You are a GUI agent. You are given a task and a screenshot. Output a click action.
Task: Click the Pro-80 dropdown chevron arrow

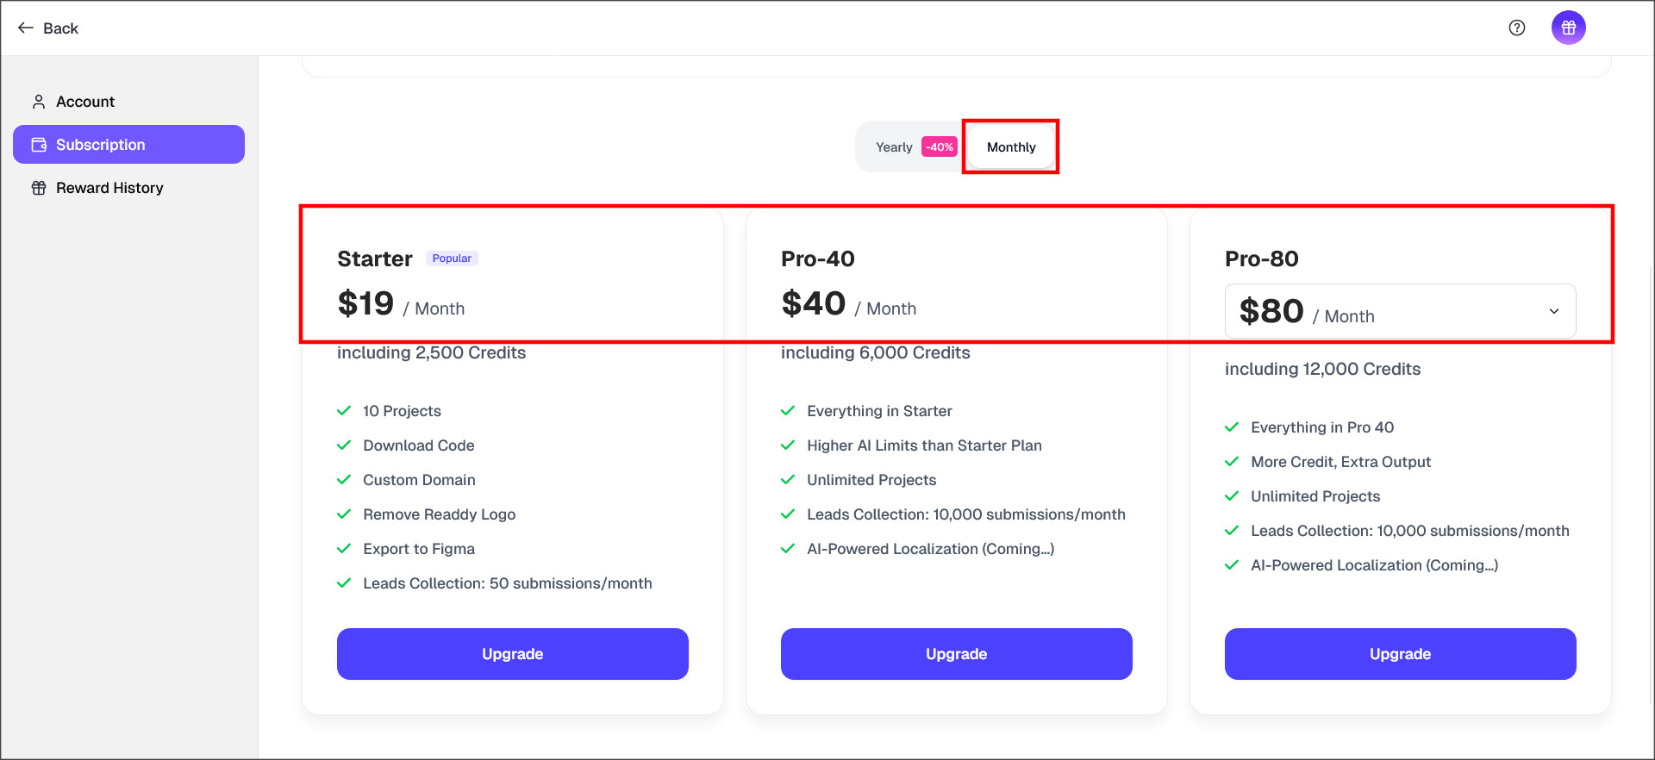point(1553,311)
